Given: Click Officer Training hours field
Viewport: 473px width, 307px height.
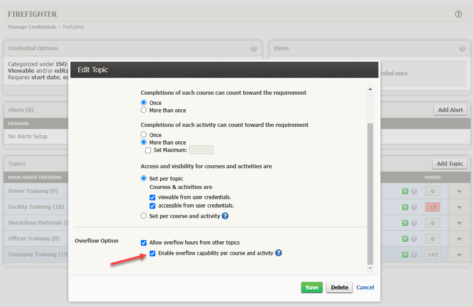Looking at the screenshot, I should (433, 239).
